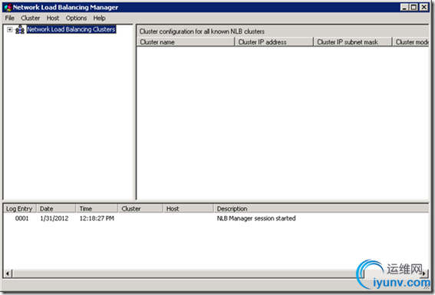Click the Cluster column header in log pane
This screenshot has width=435, height=295.
(140, 209)
